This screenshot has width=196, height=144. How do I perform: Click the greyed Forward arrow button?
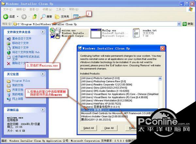pos(24,17)
